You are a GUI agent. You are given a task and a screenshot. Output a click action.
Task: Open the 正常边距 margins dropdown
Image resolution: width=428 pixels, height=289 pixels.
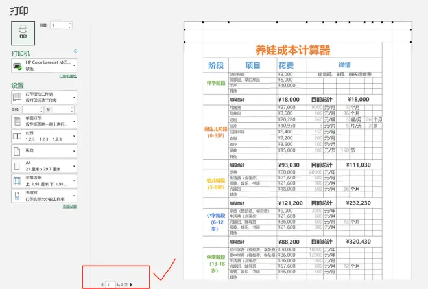(x=44, y=181)
